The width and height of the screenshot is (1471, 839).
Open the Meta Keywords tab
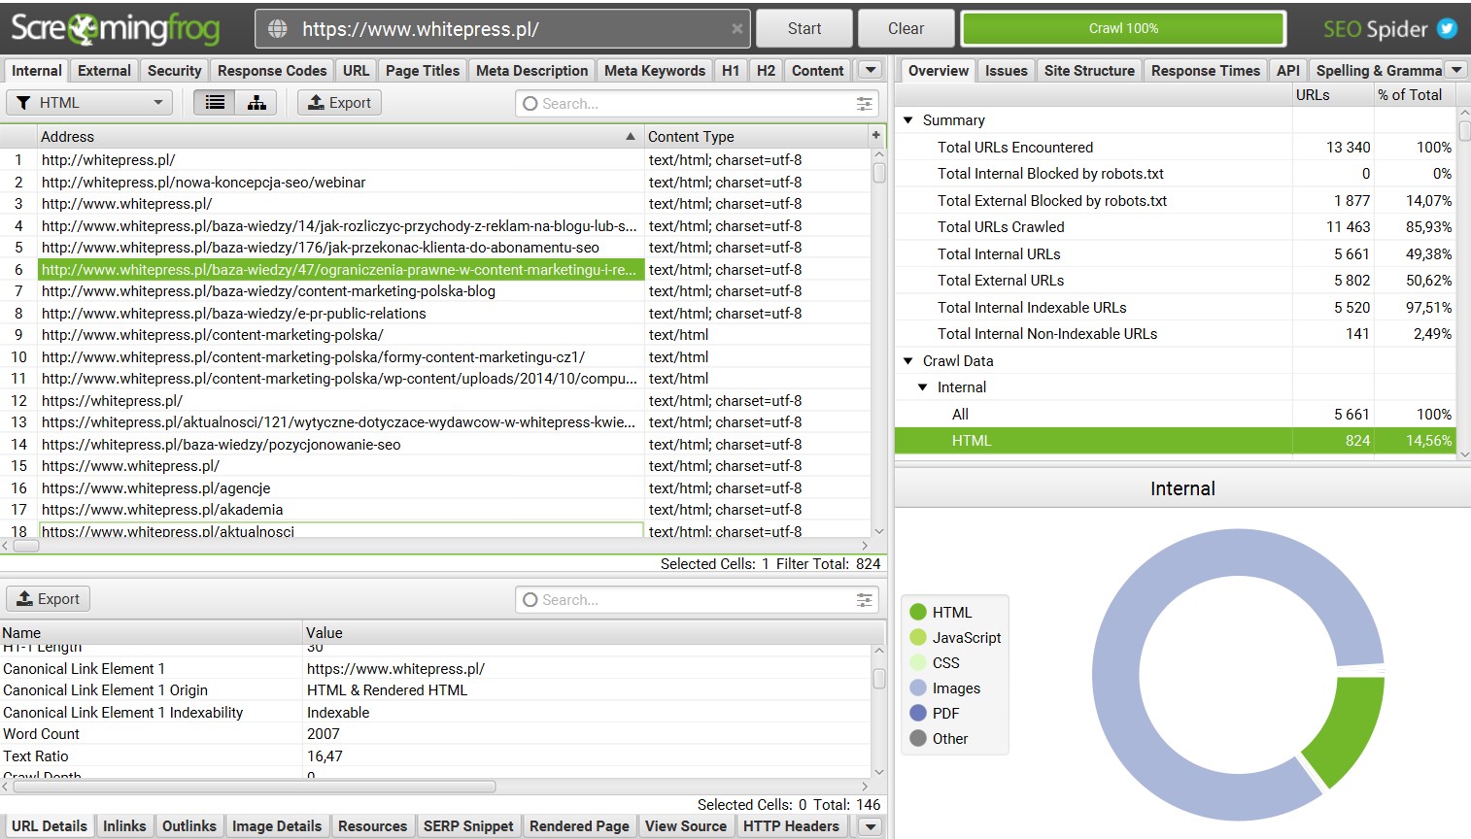click(655, 71)
